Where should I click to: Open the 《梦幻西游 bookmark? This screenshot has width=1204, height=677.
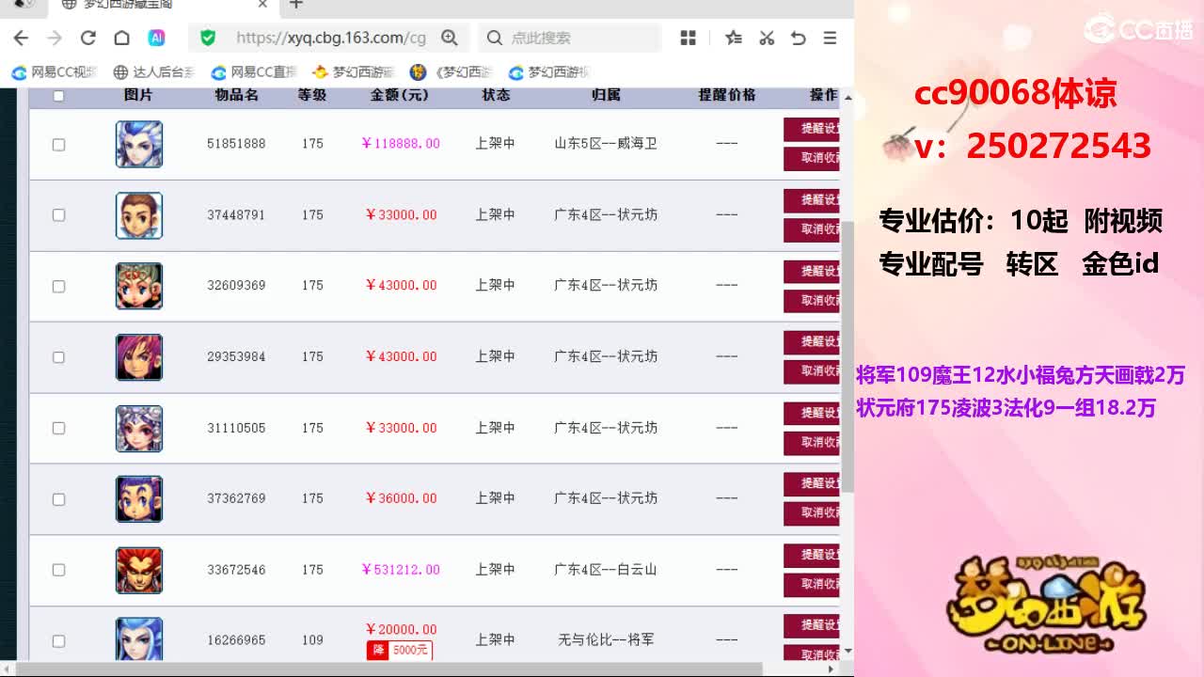pyautogui.click(x=451, y=72)
